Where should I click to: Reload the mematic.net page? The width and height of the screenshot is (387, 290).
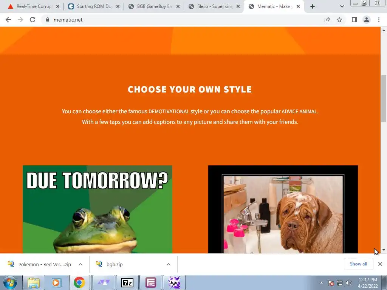coord(33,20)
